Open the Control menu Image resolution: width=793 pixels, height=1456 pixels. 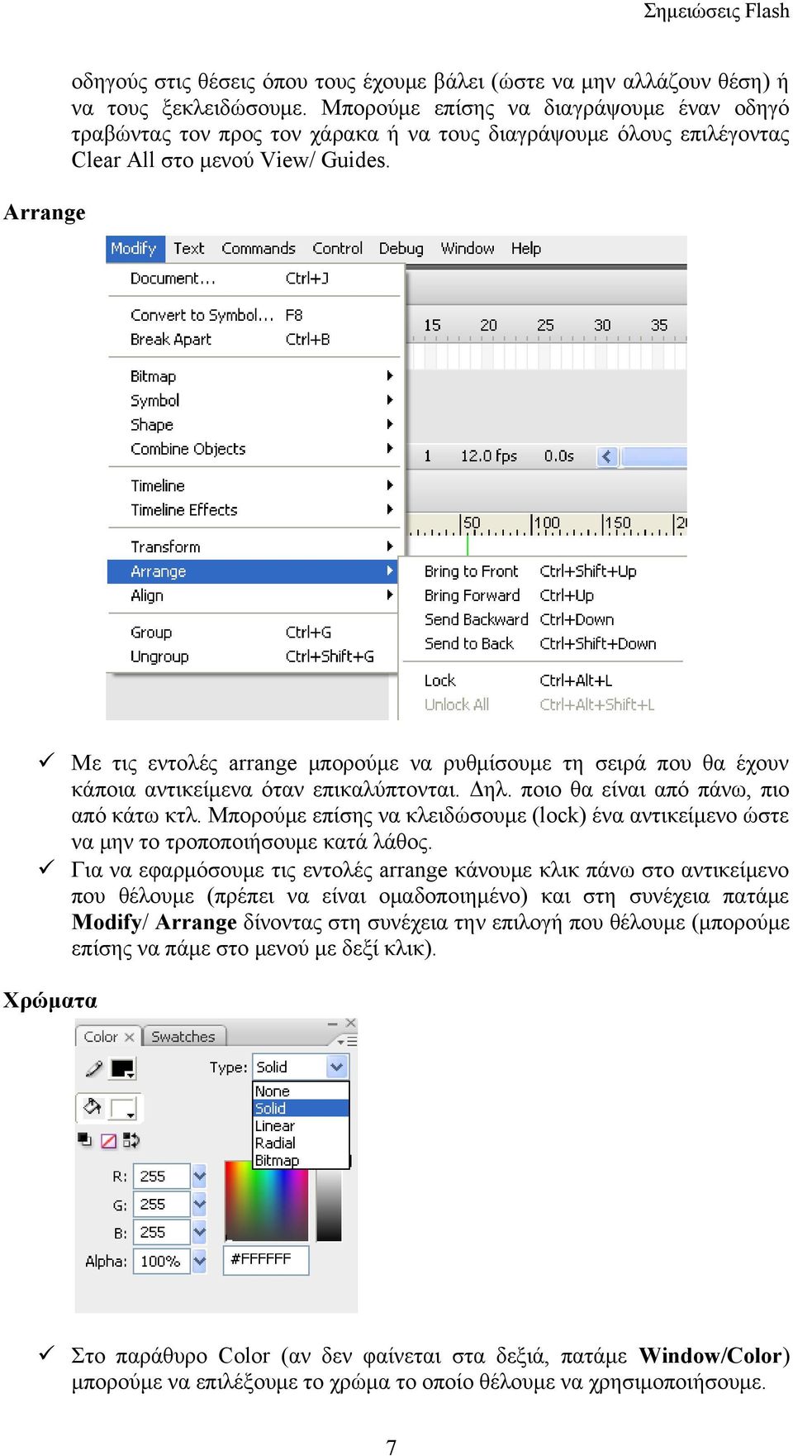pos(338,248)
